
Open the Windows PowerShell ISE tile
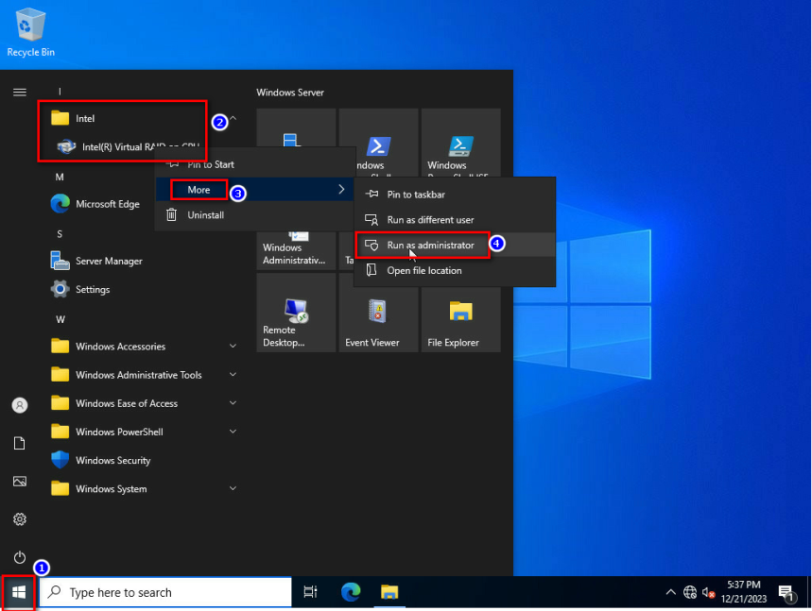click(x=461, y=143)
